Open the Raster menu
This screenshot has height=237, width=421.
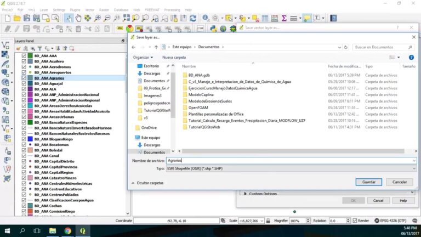(x=104, y=10)
